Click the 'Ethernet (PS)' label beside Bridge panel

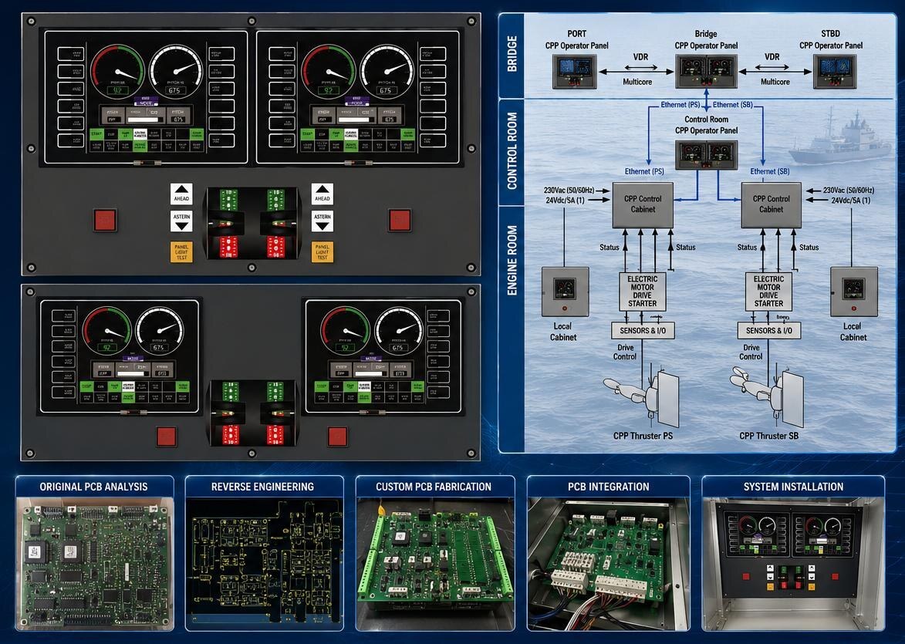[680, 104]
